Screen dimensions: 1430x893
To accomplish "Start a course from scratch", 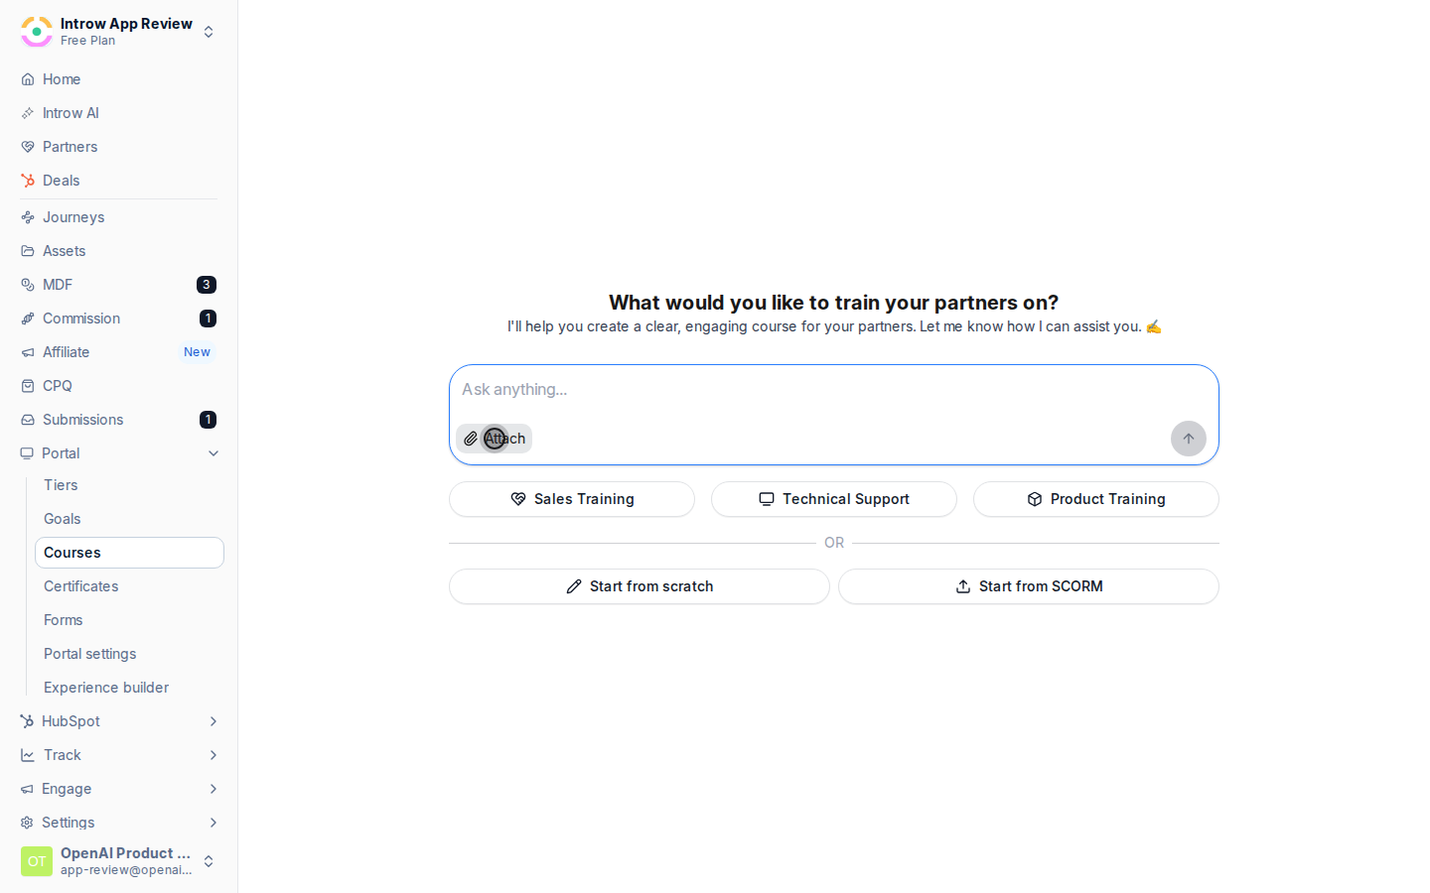I will point(640,586).
